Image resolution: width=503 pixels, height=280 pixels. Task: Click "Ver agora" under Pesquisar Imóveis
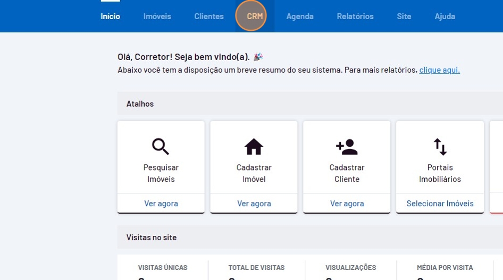[x=161, y=203]
